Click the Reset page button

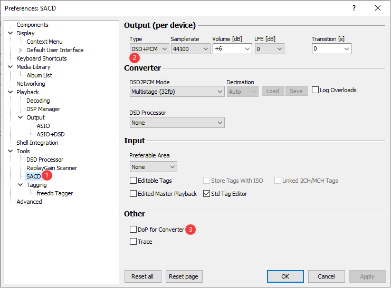tap(184, 276)
